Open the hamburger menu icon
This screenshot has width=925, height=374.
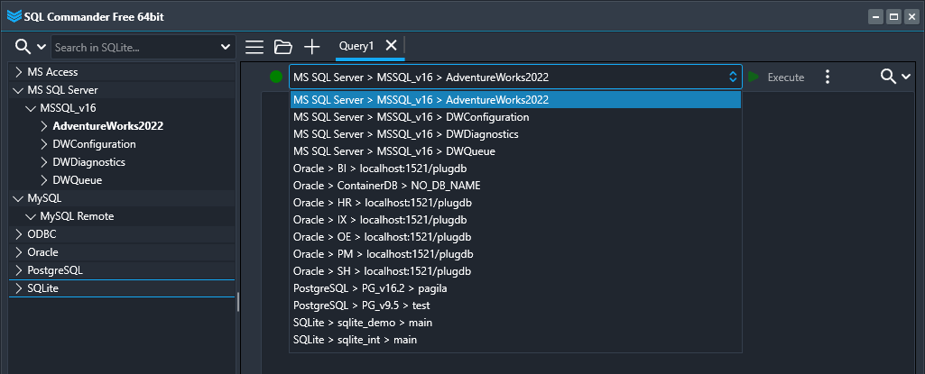254,47
